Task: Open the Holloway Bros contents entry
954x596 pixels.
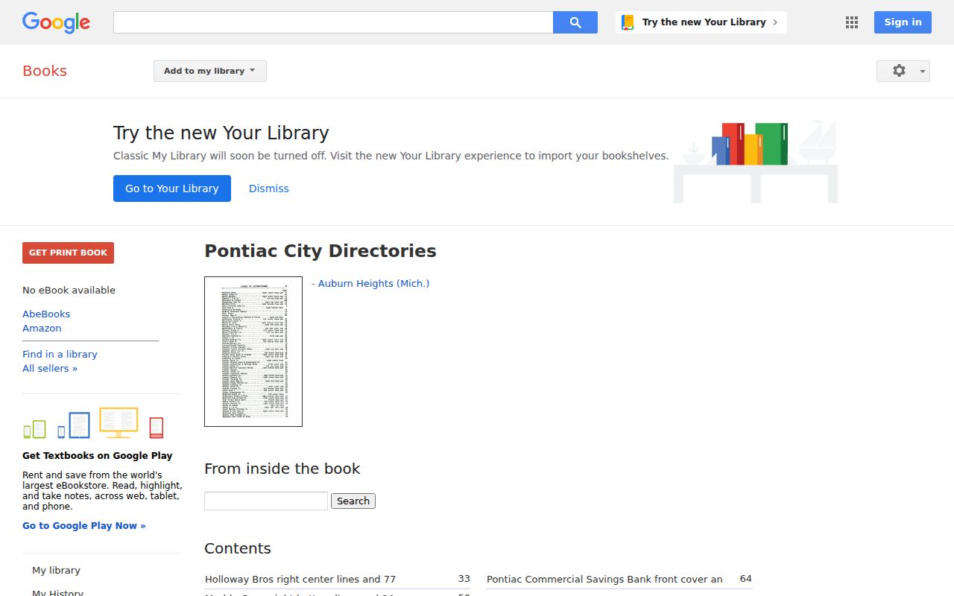Action: click(300, 580)
